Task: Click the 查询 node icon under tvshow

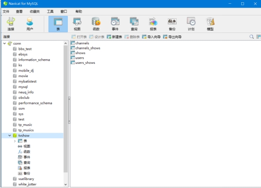Action: 20,163
